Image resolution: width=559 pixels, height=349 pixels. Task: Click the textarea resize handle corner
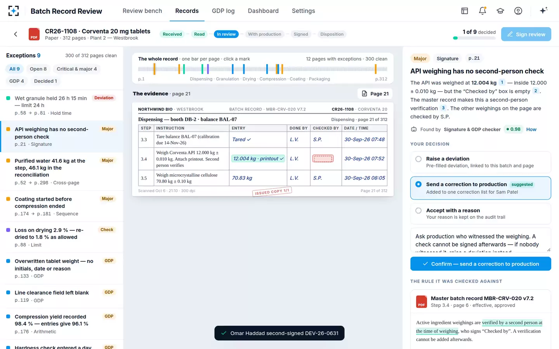click(x=549, y=250)
